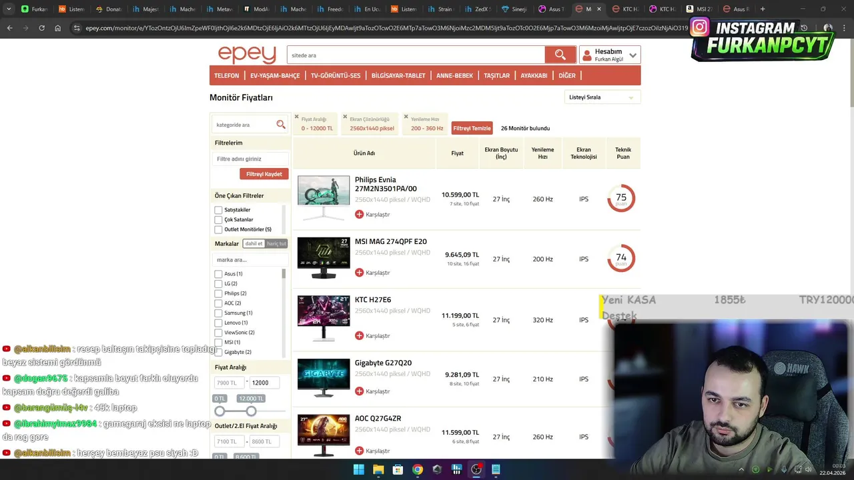Click the 'sitede ara' search field
The image size is (854, 480).
(416, 55)
